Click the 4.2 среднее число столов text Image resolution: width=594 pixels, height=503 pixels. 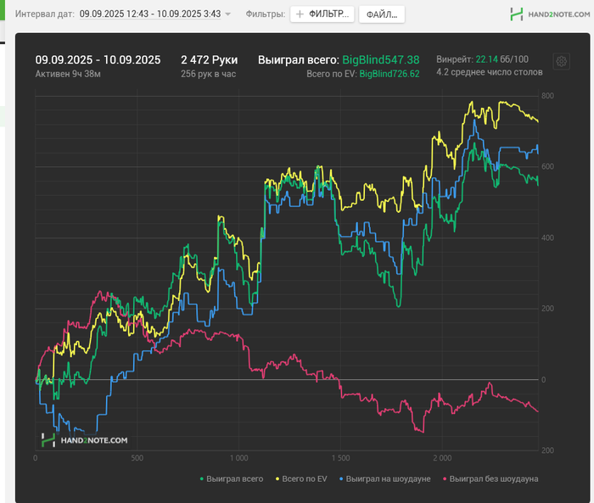coord(490,72)
